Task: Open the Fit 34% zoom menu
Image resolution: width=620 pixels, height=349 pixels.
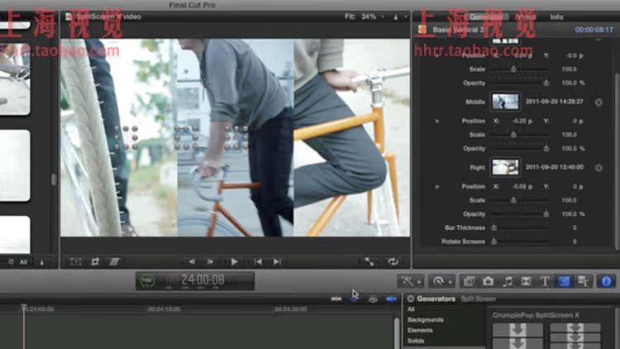Action: [x=364, y=17]
